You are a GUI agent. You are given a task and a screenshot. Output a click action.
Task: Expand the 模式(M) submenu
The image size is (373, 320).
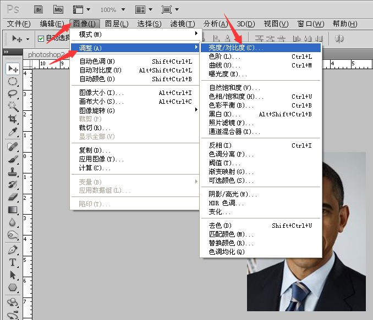coord(136,35)
